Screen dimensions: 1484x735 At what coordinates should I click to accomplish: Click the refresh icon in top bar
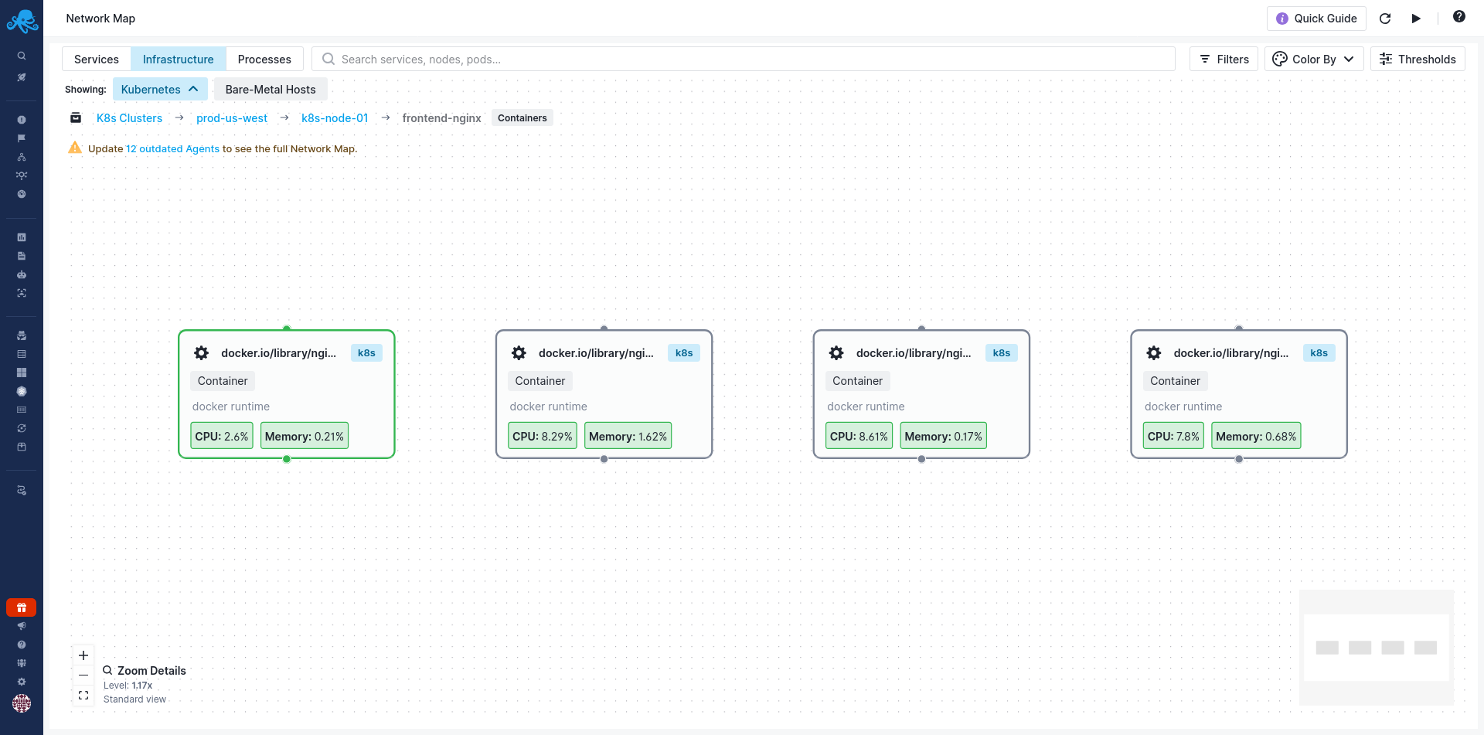tap(1385, 19)
